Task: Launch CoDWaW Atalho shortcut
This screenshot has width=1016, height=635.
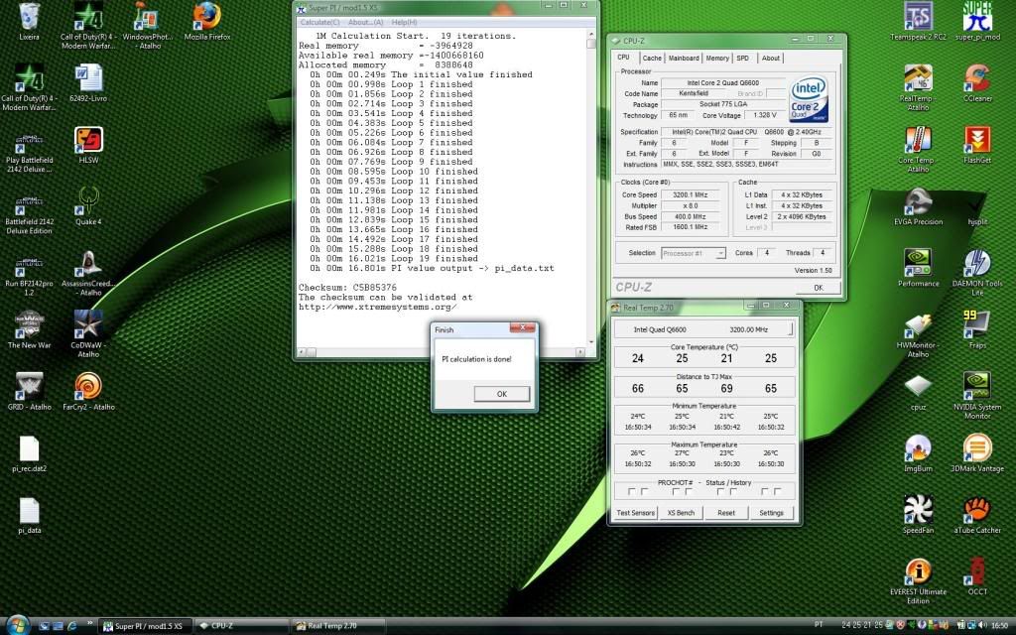Action: click(88, 326)
